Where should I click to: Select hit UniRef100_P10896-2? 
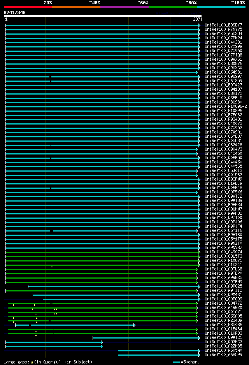pyautogui.click(x=226, y=107)
